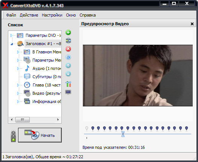This screenshot has width=198, height=162.
Task: Click the Информация filmstrip icon
Action: click(x=27, y=101)
